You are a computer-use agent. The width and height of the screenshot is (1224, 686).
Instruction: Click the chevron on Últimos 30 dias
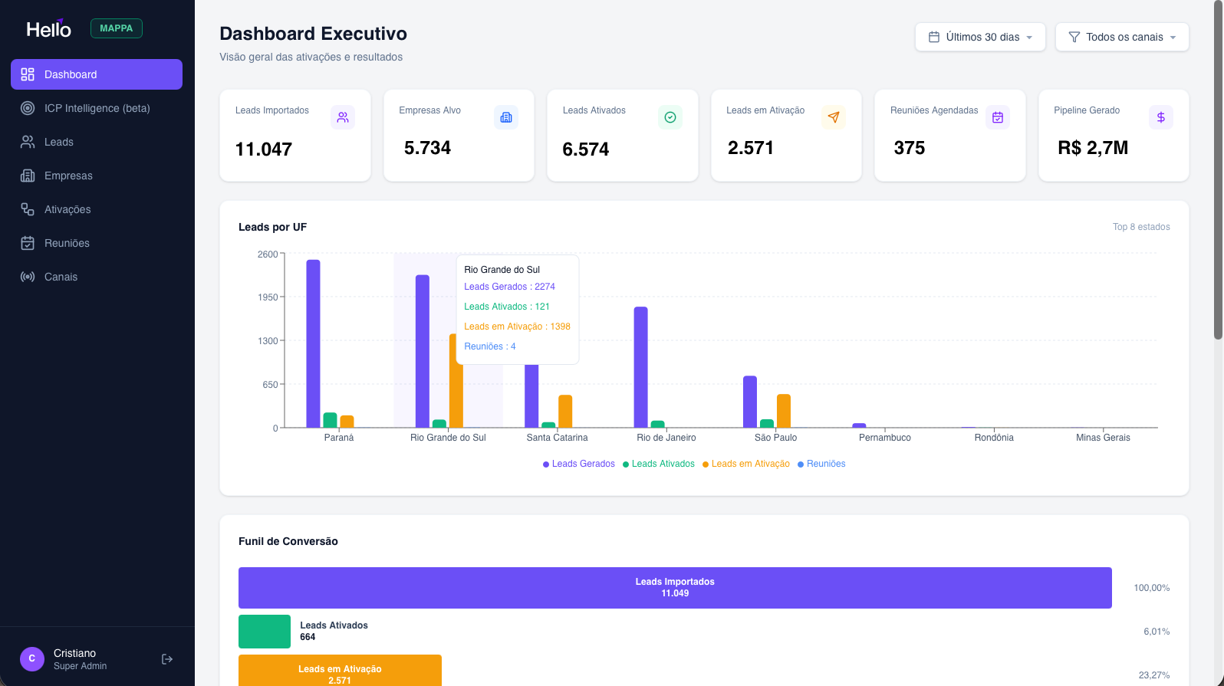tap(1029, 38)
